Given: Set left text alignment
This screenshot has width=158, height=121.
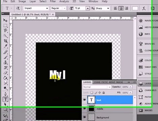Looking at the screenshot, I should [x=115, y=8].
